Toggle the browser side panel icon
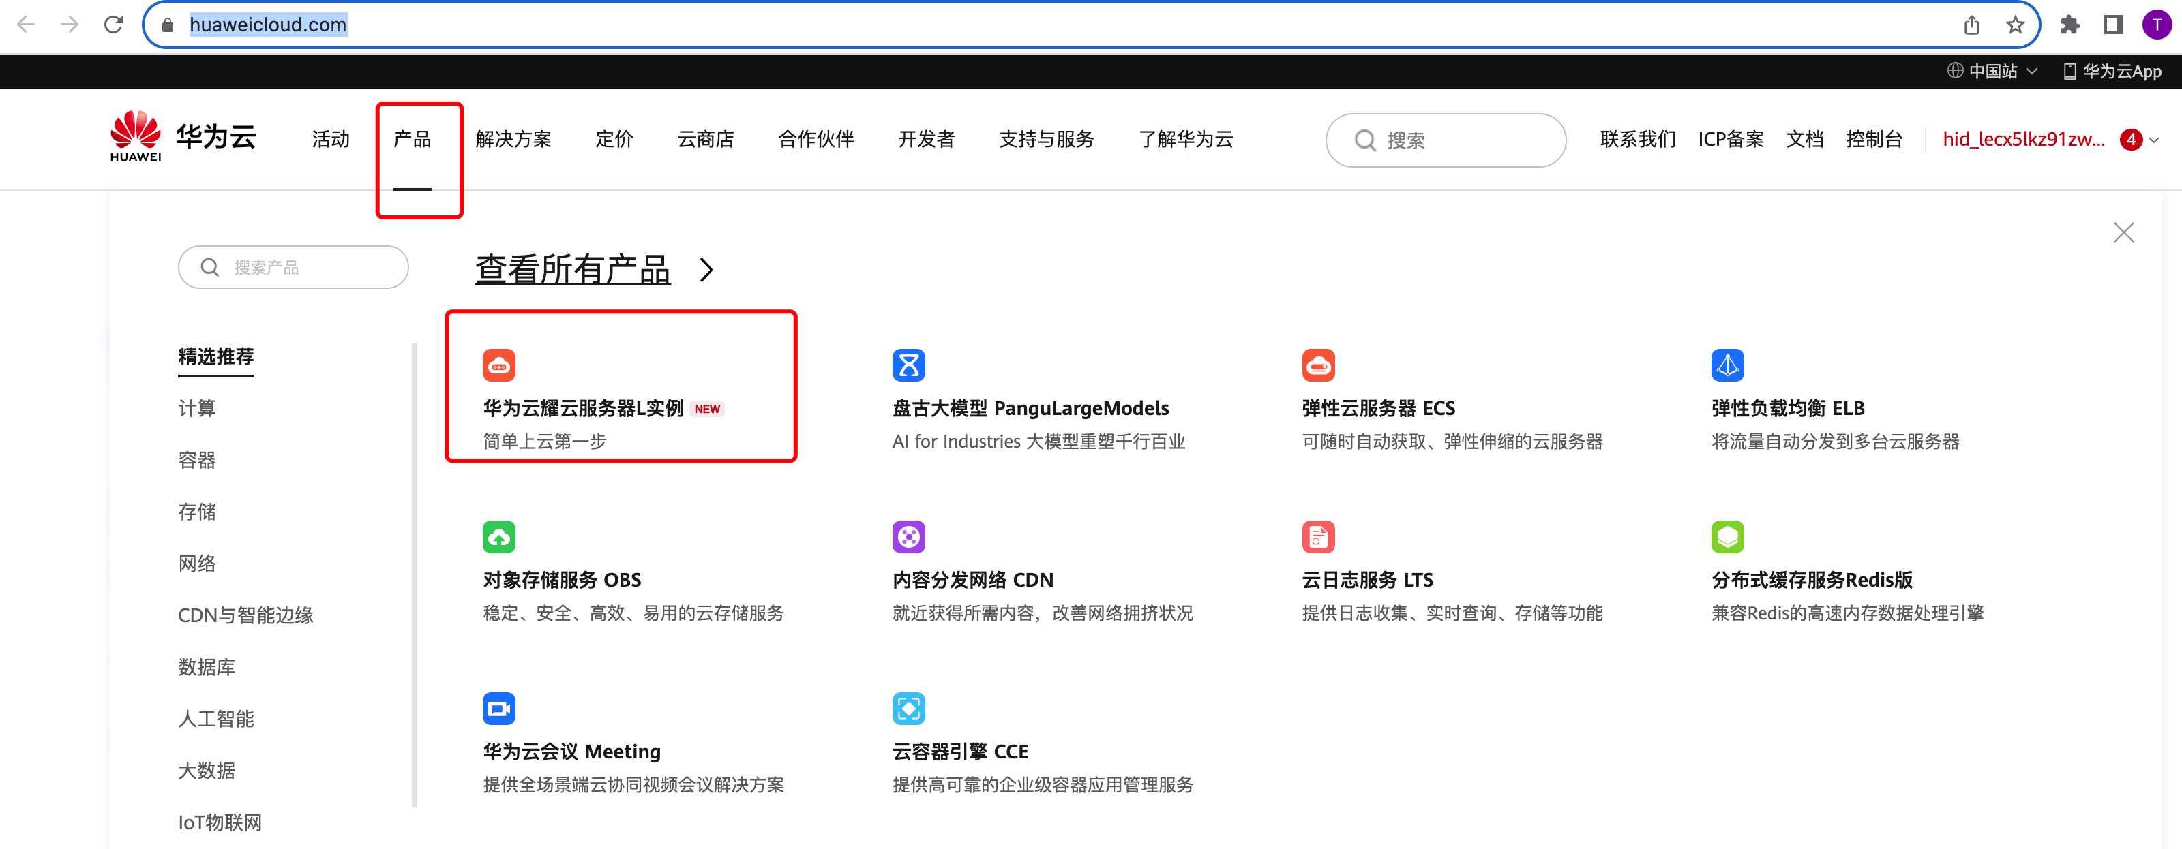This screenshot has height=849, width=2182. pyautogui.click(x=2113, y=25)
